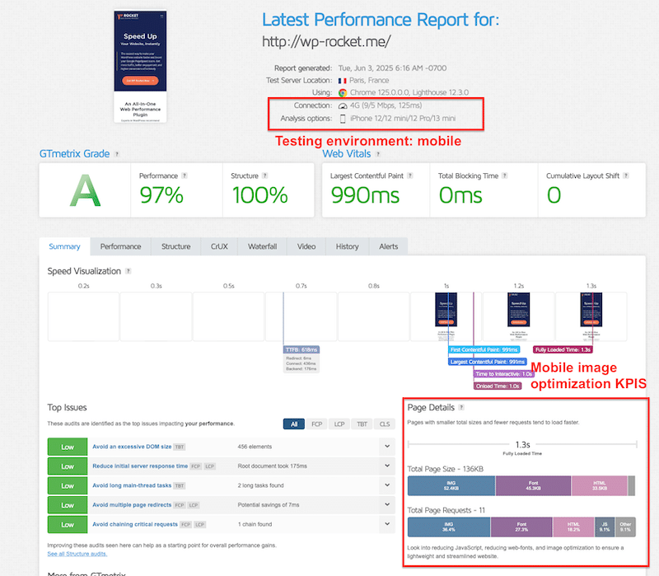Screen dimensions: 659x576
Task: Click the iPhone device icon
Action: click(x=343, y=119)
